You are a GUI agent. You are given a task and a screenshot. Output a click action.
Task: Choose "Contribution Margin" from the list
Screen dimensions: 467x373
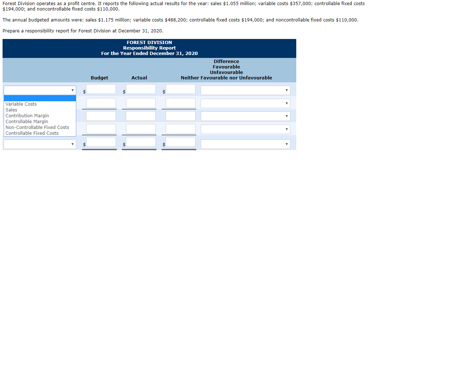(x=27, y=115)
